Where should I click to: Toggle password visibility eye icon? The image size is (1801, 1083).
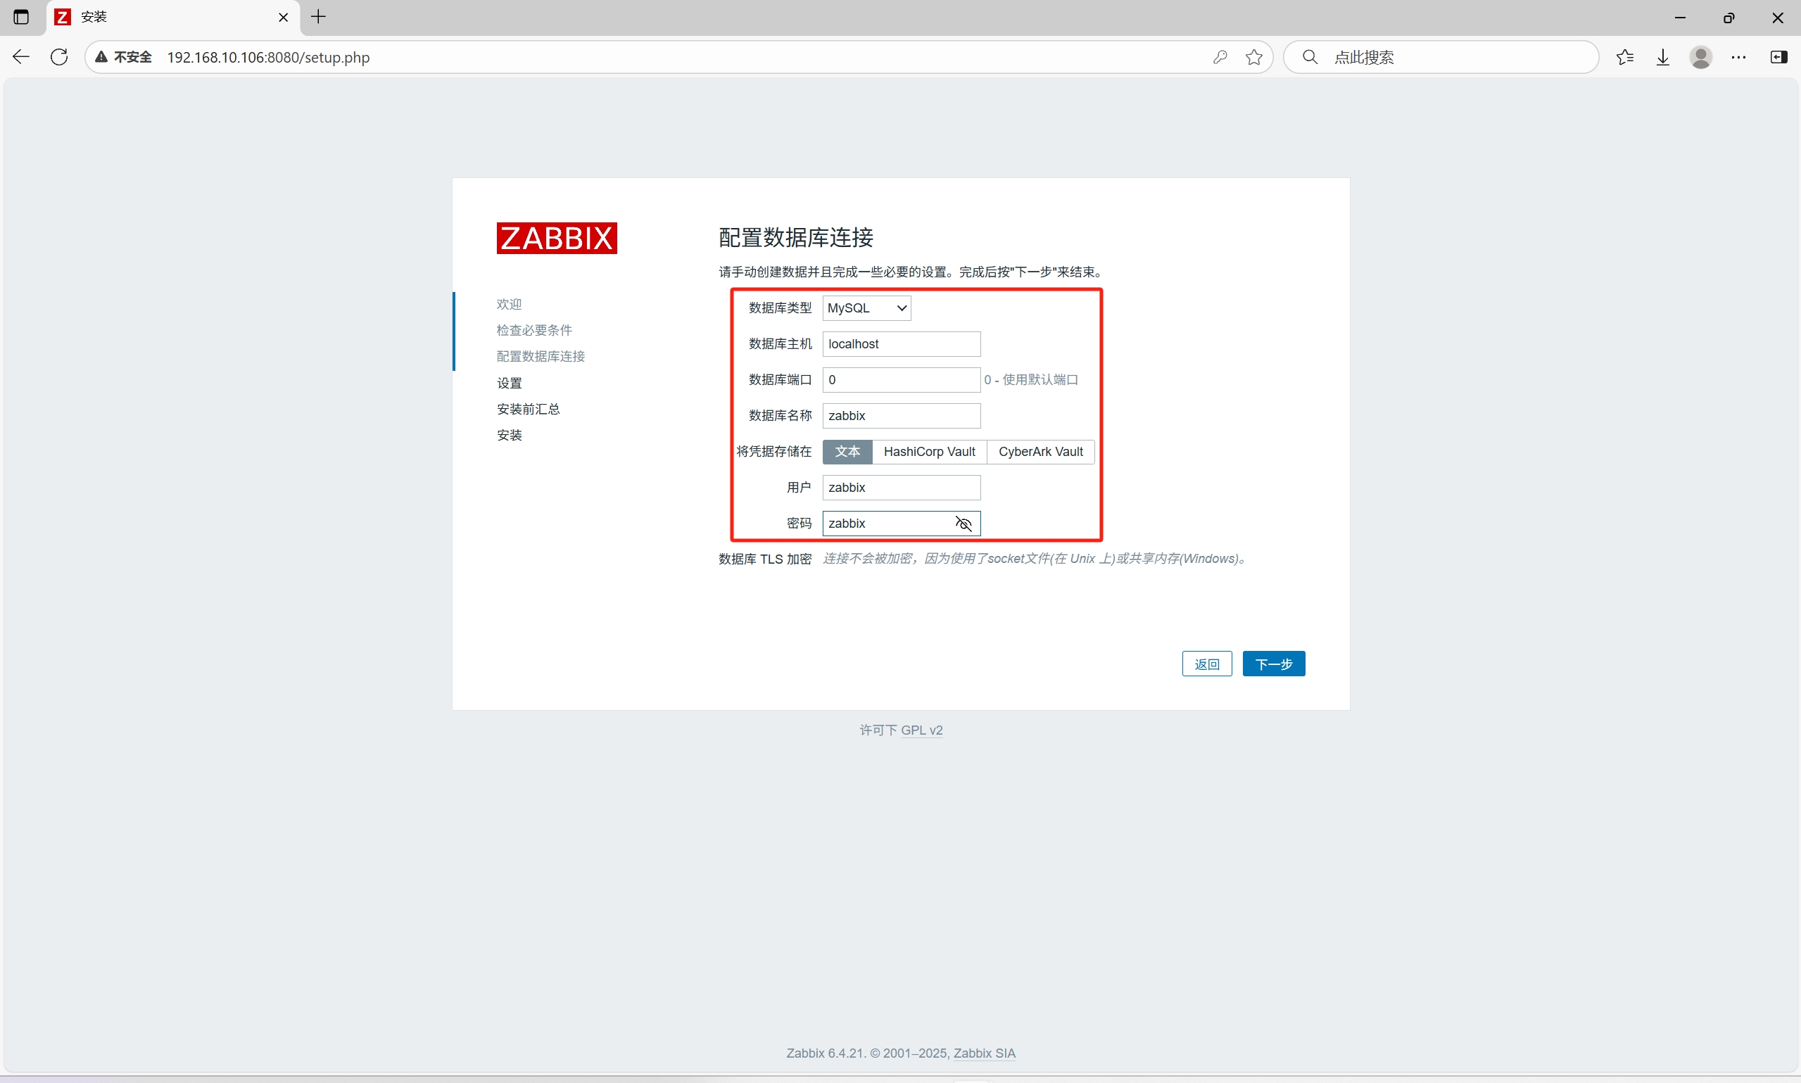click(x=963, y=524)
